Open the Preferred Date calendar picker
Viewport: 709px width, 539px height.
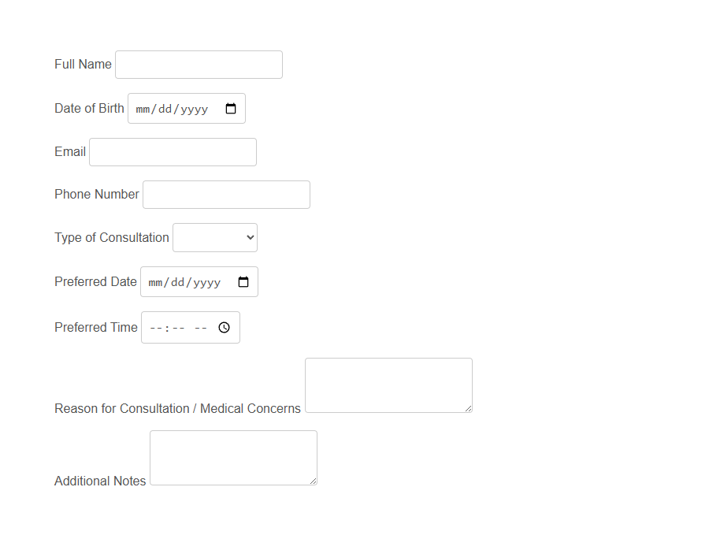243,281
